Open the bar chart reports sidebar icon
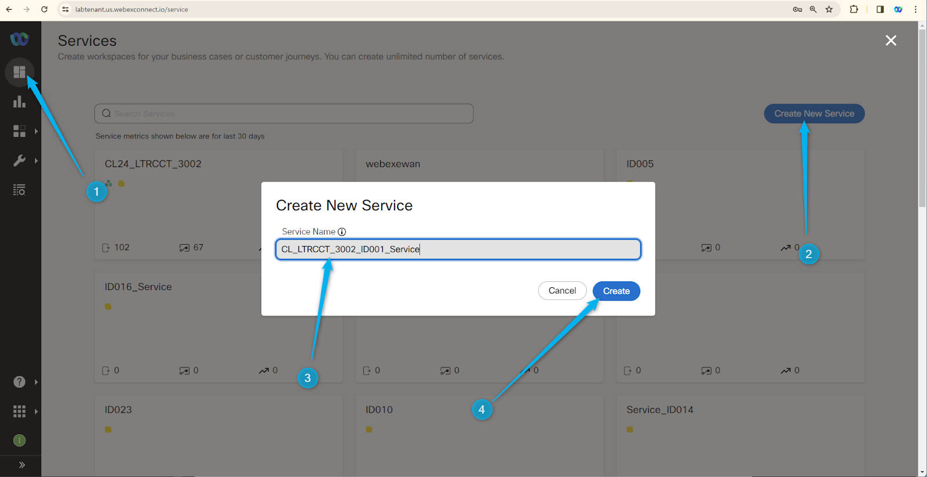This screenshot has width=927, height=477. tap(20, 102)
